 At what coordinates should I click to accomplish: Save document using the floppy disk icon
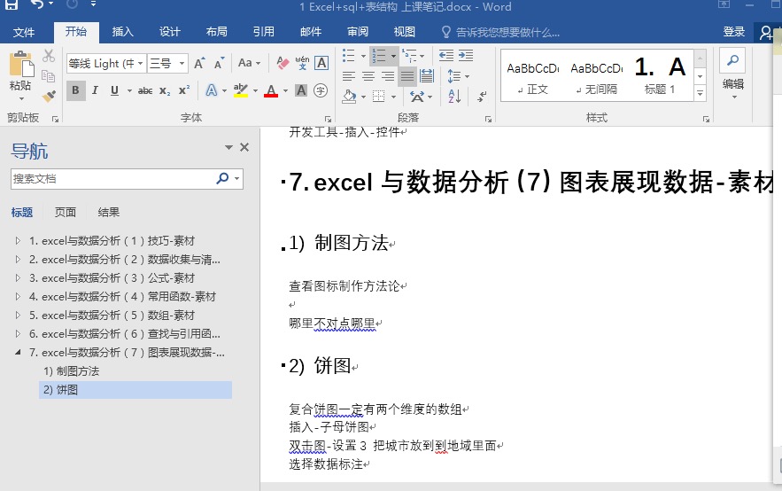tap(12, 5)
